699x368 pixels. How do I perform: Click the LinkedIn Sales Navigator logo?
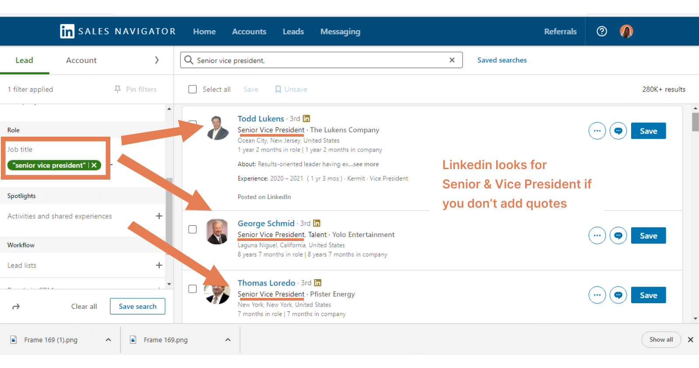118,31
